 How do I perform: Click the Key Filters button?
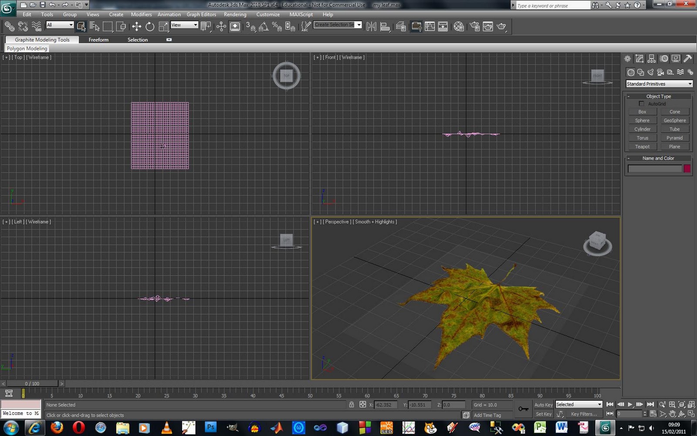(584, 414)
